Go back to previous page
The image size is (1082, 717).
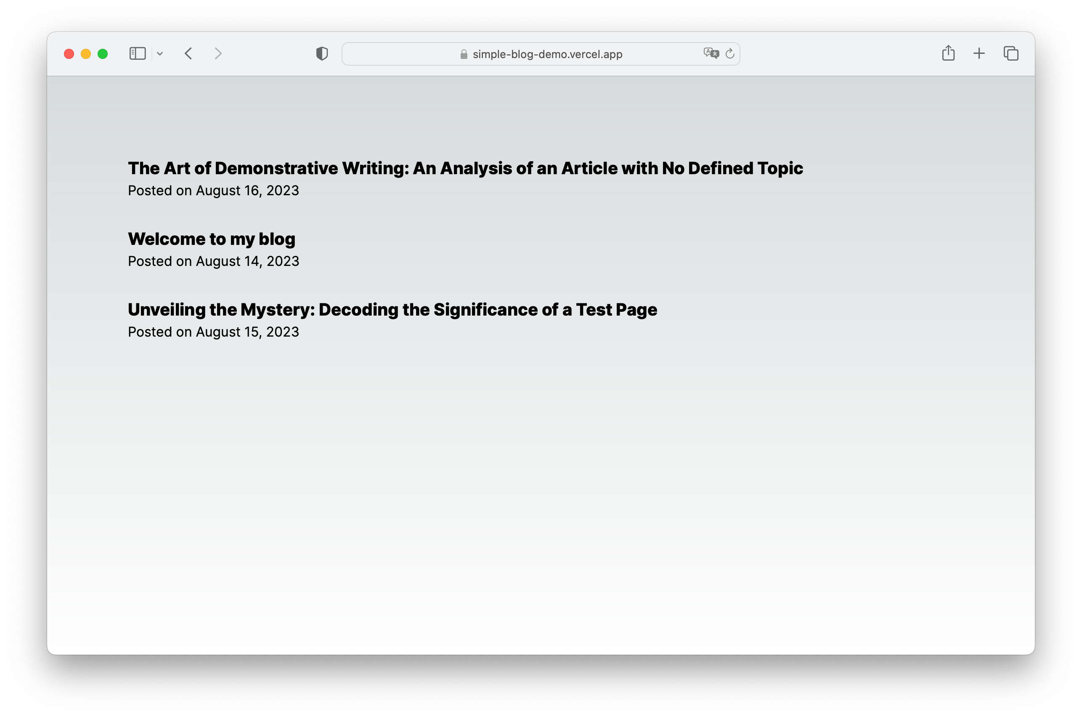[x=188, y=54]
